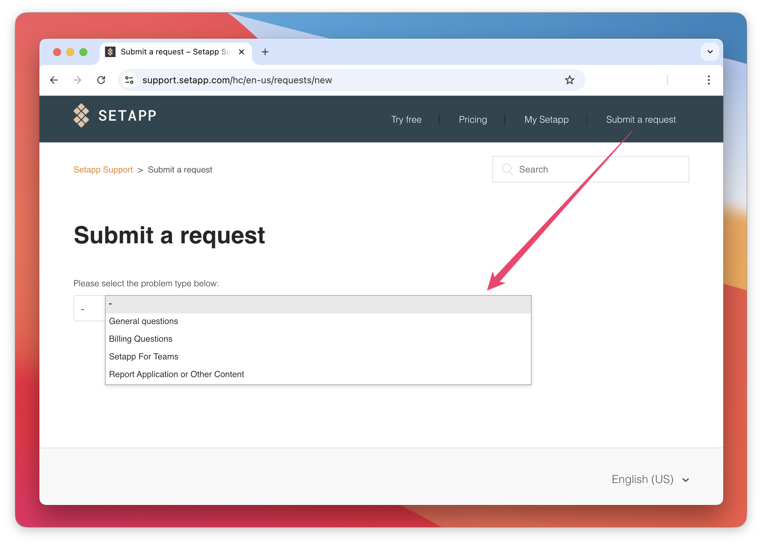Image resolution: width=762 pixels, height=545 pixels.
Task: Click the address bar URL
Action: (237, 80)
